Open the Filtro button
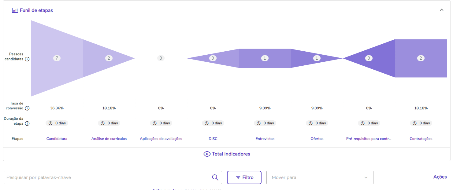The image size is (453, 190). [244, 177]
